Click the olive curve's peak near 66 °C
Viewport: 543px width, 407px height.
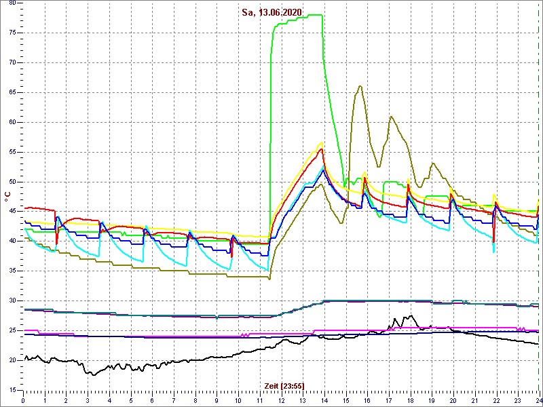pos(360,86)
